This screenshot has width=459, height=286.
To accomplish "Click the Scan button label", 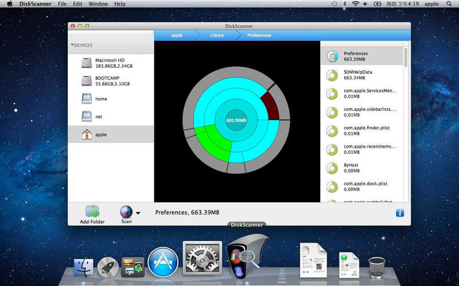I will point(126,221).
